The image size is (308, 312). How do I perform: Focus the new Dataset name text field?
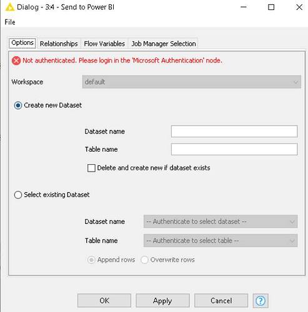234,131
